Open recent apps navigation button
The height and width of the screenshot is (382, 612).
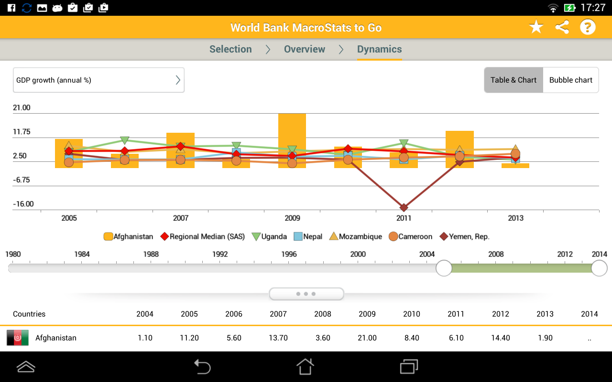[x=409, y=367]
